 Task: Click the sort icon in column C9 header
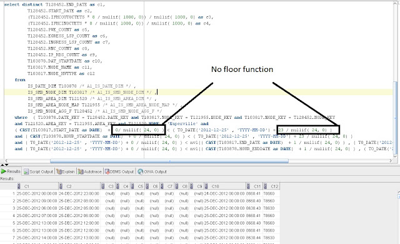(x=192, y=186)
